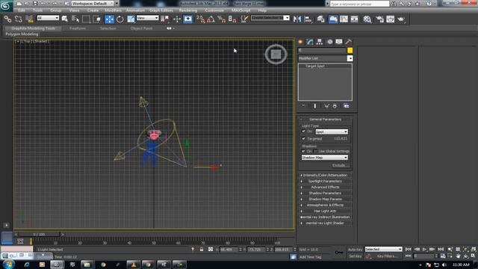Activate the Select and Scale tool

coord(131,19)
